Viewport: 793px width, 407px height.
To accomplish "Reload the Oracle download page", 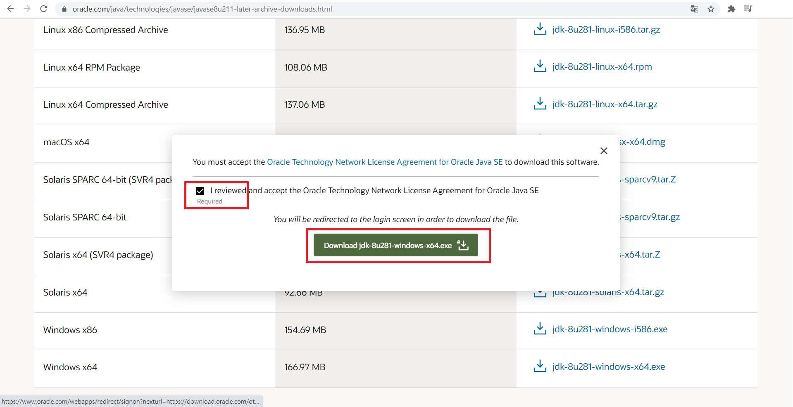I will [44, 9].
